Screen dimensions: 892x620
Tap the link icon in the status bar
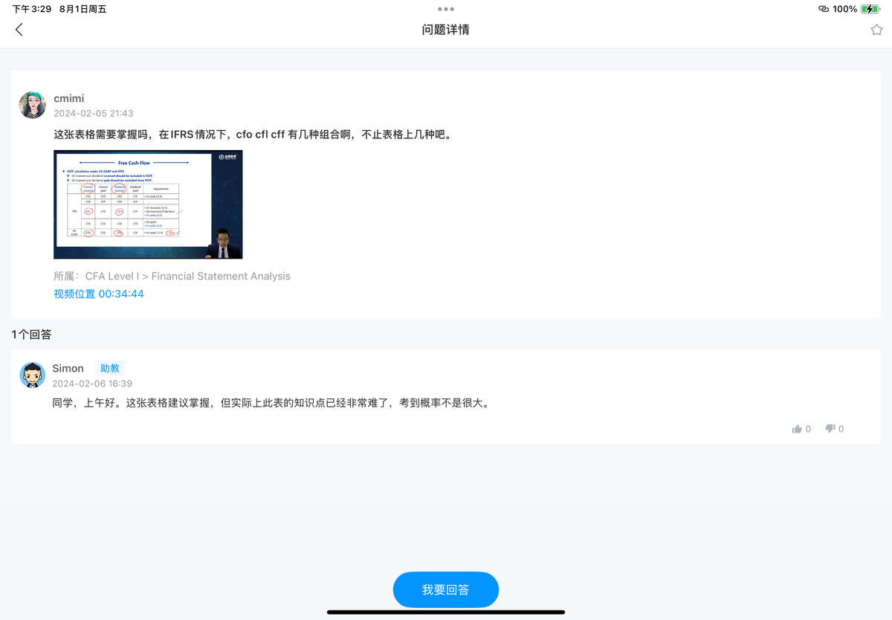[x=823, y=9]
